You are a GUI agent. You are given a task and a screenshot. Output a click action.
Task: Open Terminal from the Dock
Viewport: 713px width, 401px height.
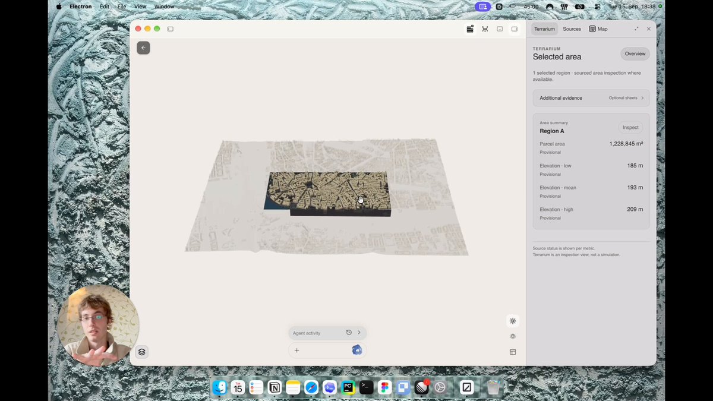(x=367, y=387)
